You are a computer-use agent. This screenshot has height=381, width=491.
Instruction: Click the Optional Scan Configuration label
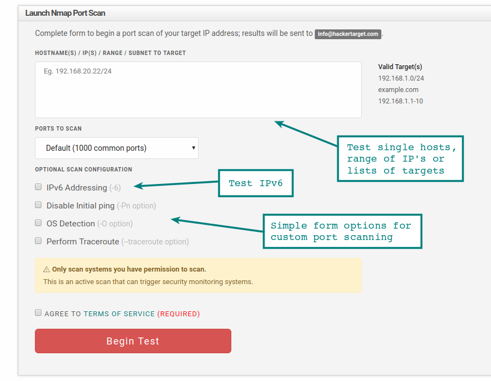[x=83, y=170]
